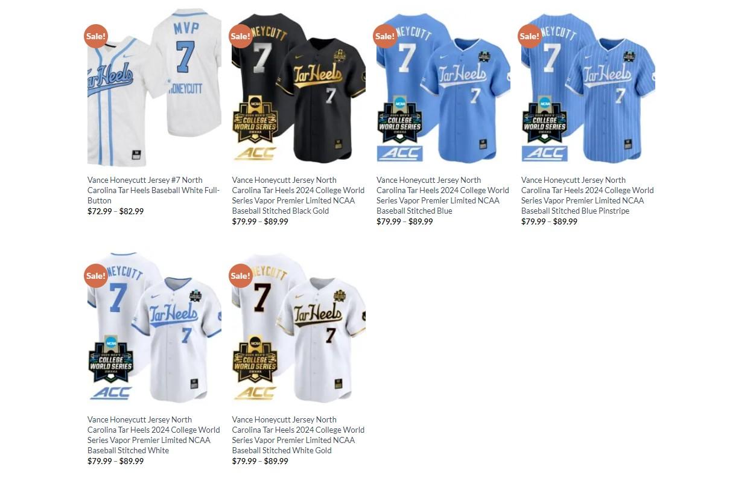The image size is (756, 481).
Task: Follow the Baseball Stitched White jersey title link
Action: coord(153,435)
